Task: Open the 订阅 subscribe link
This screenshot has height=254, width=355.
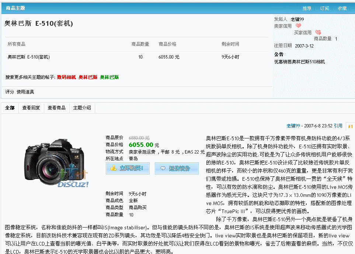Action: point(324,8)
